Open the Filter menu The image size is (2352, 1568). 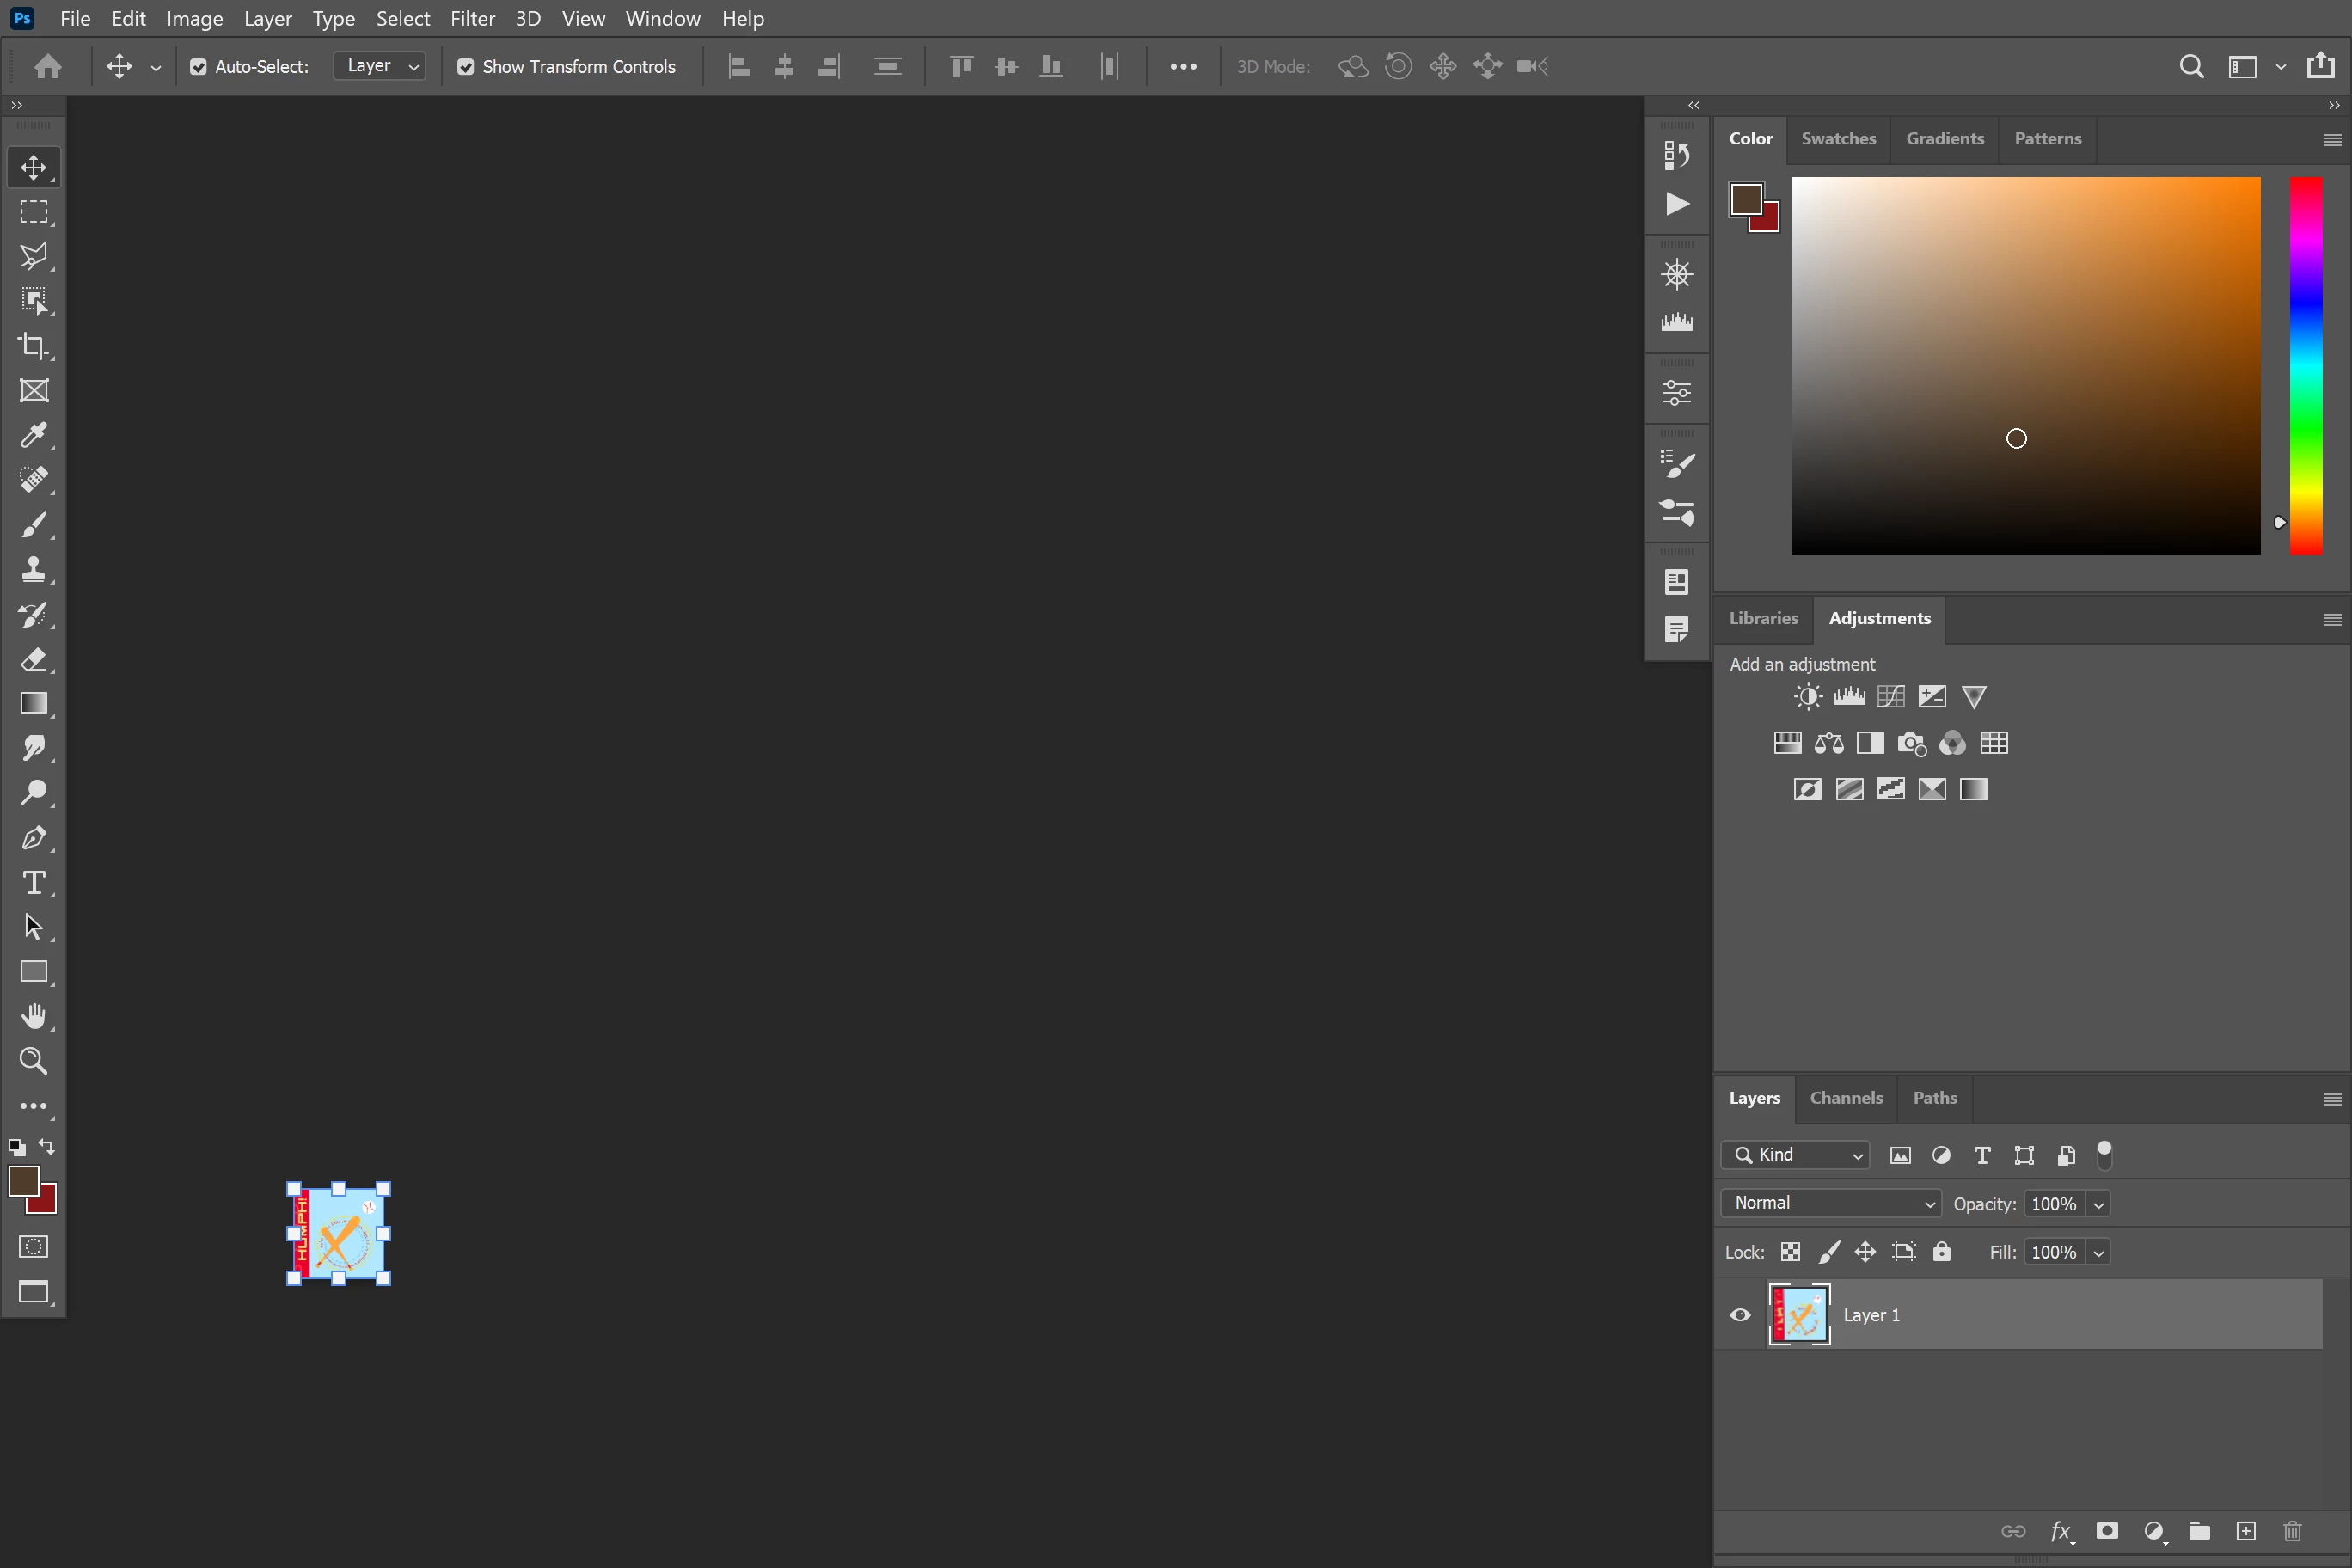tap(472, 19)
